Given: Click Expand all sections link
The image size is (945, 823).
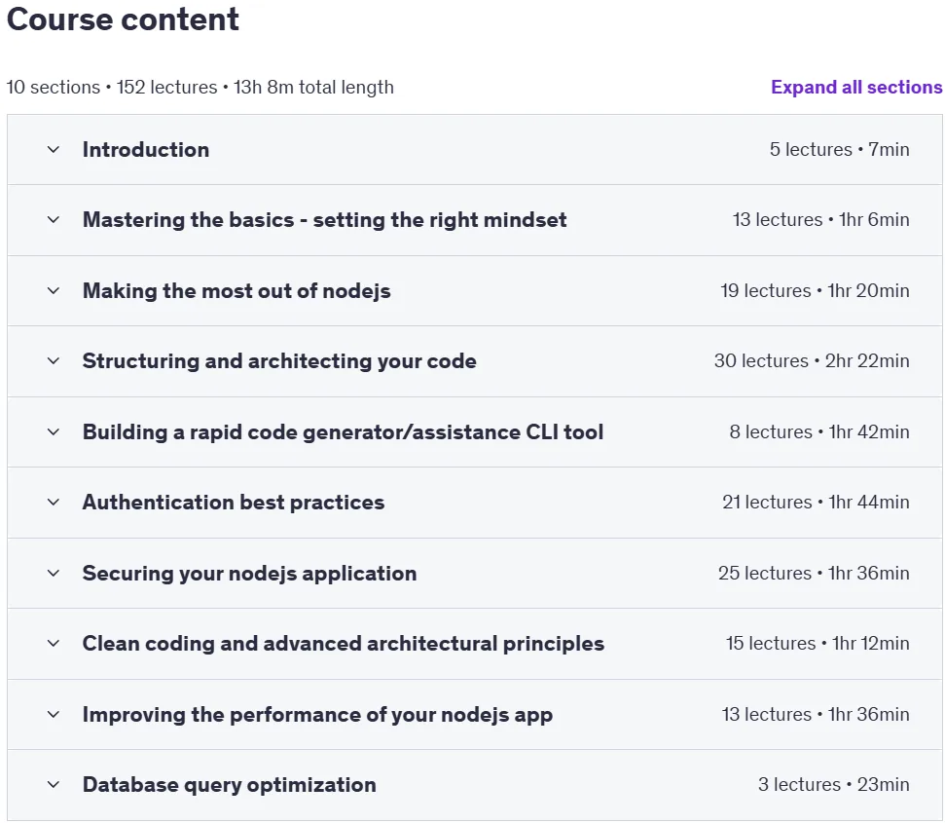Looking at the screenshot, I should (856, 88).
